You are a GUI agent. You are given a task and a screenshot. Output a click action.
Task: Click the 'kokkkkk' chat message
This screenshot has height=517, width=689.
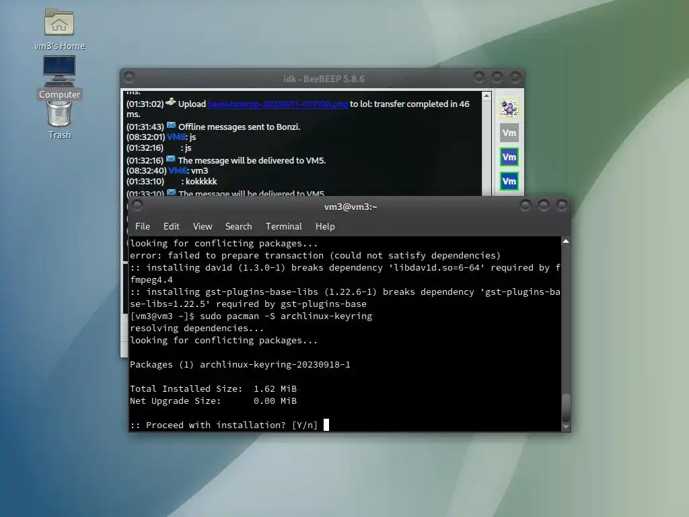[x=201, y=182]
